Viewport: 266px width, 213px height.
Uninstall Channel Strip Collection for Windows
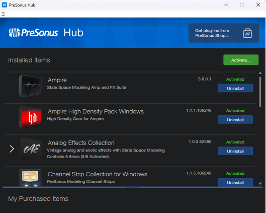pos(235,182)
